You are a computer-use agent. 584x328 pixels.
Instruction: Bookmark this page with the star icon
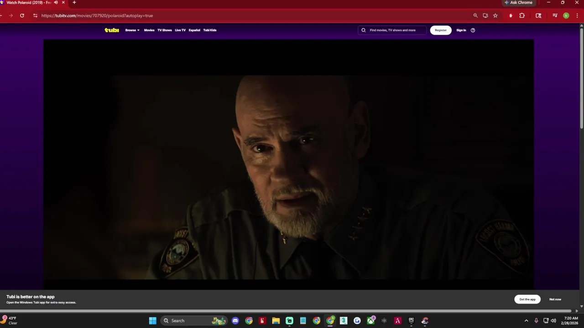coord(495,15)
